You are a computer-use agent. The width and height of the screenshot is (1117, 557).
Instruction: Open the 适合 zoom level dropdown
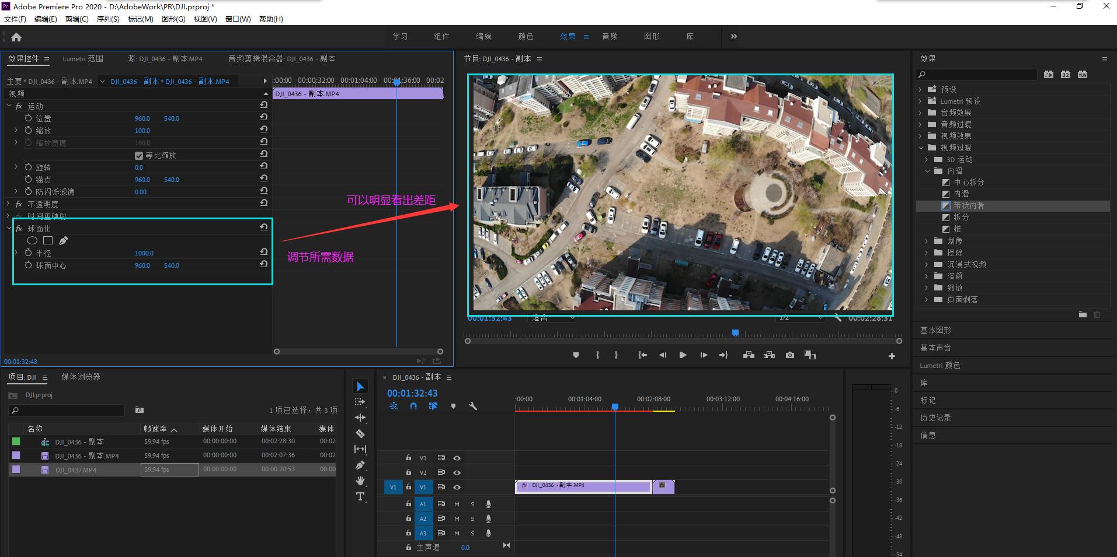(x=553, y=318)
